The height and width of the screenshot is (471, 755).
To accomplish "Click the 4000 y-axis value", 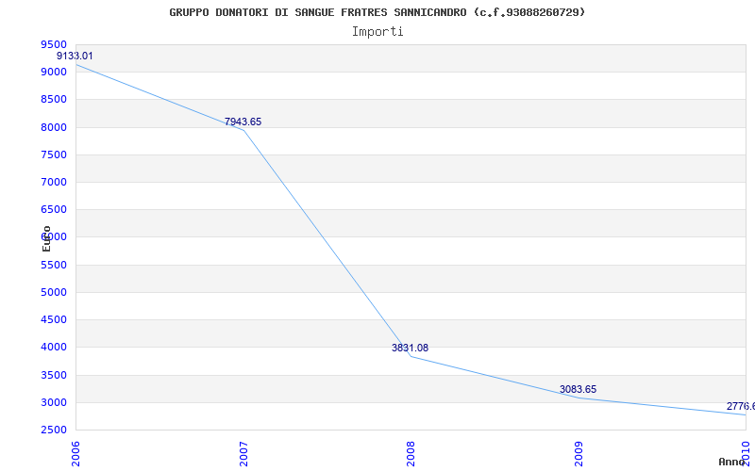I will pyautogui.click(x=54, y=347).
